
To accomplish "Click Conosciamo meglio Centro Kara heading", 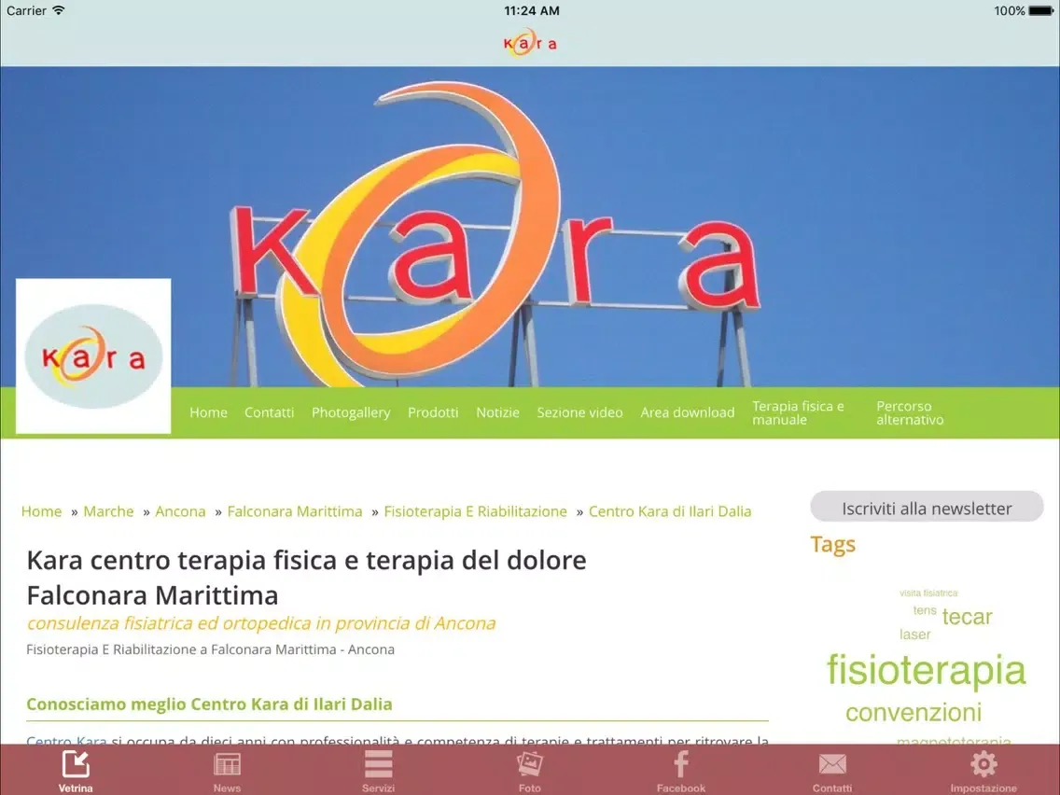I will [209, 704].
